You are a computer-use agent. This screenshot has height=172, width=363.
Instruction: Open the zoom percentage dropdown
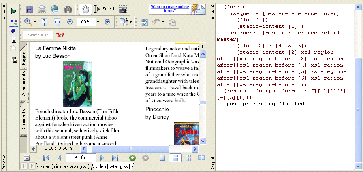pyautogui.click(x=97, y=22)
